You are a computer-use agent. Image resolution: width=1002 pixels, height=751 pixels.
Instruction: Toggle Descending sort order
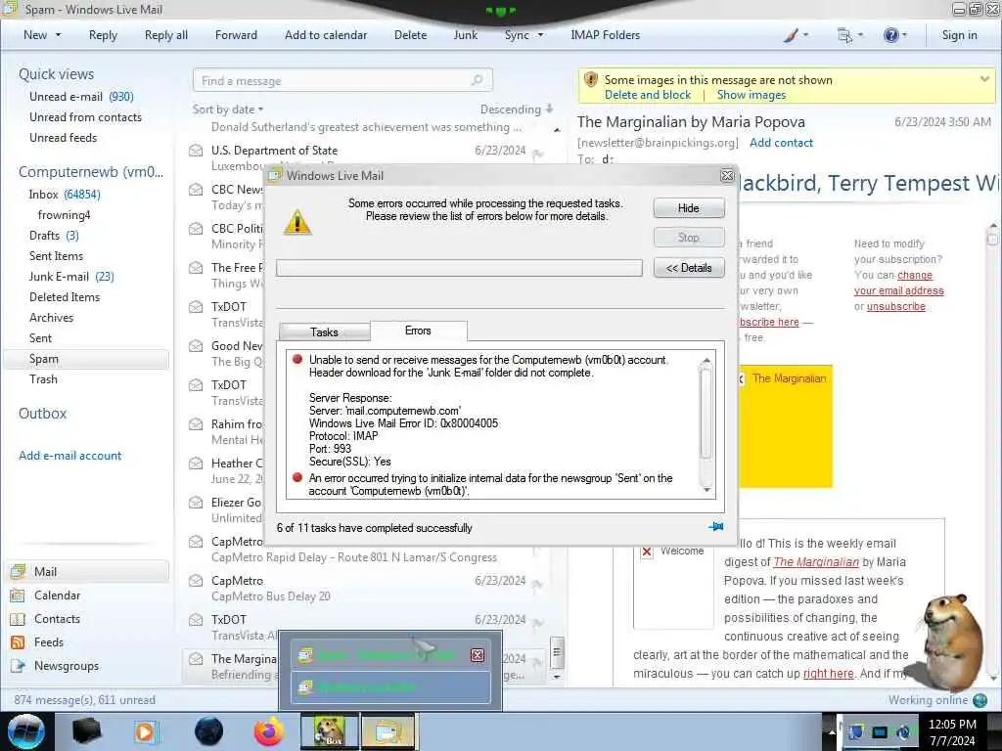(x=517, y=110)
